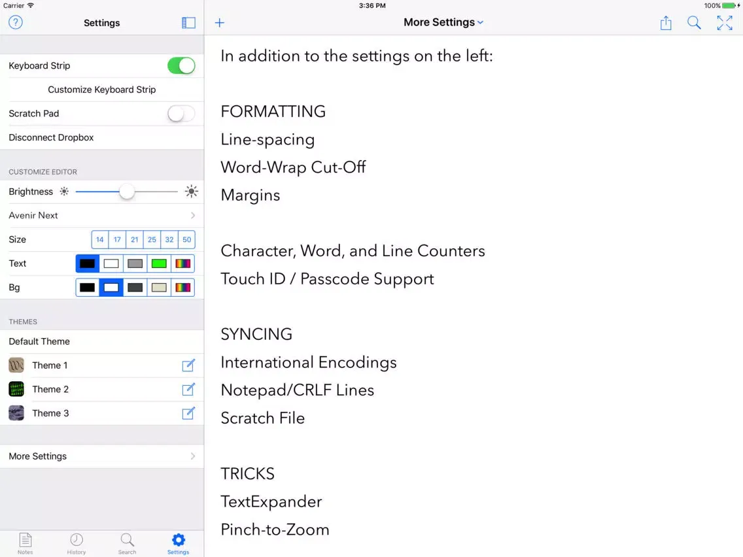The height and width of the screenshot is (557, 743).
Task: Choose gray text color swatch
Action: pyautogui.click(x=135, y=263)
